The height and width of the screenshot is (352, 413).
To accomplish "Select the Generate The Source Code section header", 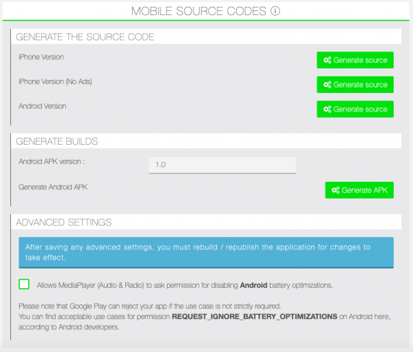I will pos(85,37).
